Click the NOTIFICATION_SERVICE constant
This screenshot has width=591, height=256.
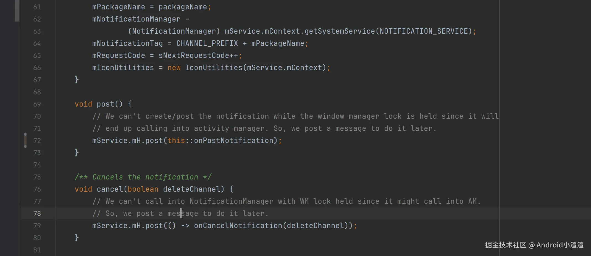tap(425, 31)
